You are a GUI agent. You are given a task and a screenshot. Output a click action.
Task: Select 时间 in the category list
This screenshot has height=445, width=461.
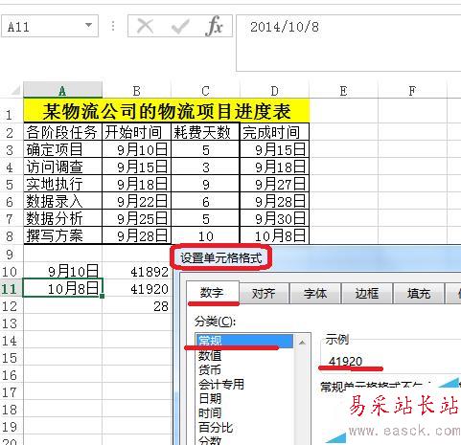[244, 412]
